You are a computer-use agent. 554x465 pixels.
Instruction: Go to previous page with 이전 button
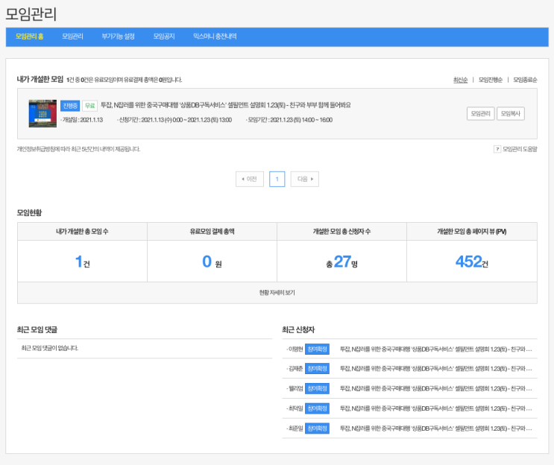click(250, 179)
